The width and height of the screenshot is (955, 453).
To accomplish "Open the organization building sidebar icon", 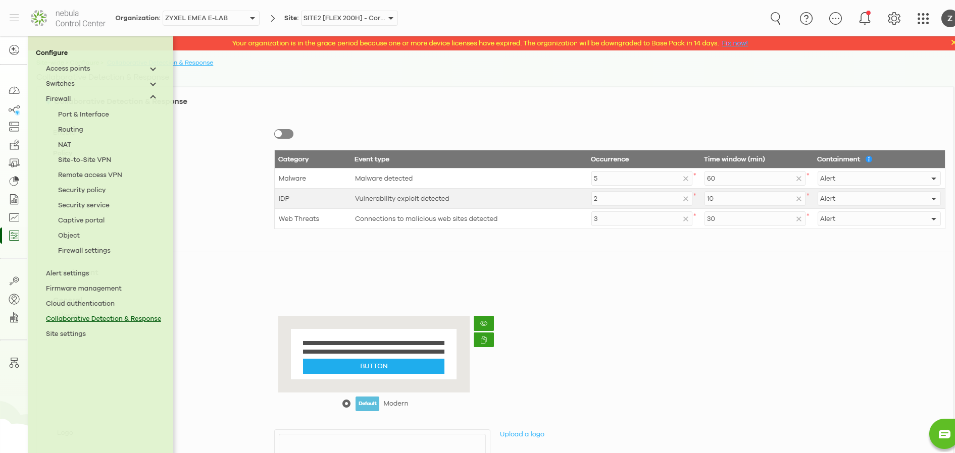I will [14, 318].
